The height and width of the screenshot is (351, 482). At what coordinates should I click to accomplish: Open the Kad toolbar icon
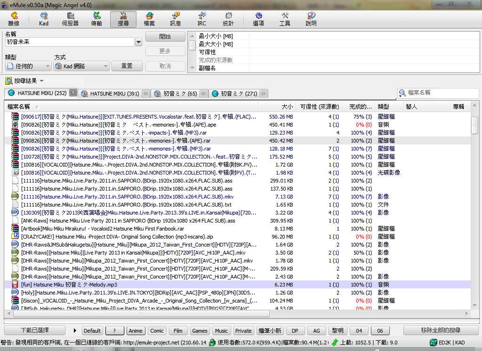click(44, 19)
